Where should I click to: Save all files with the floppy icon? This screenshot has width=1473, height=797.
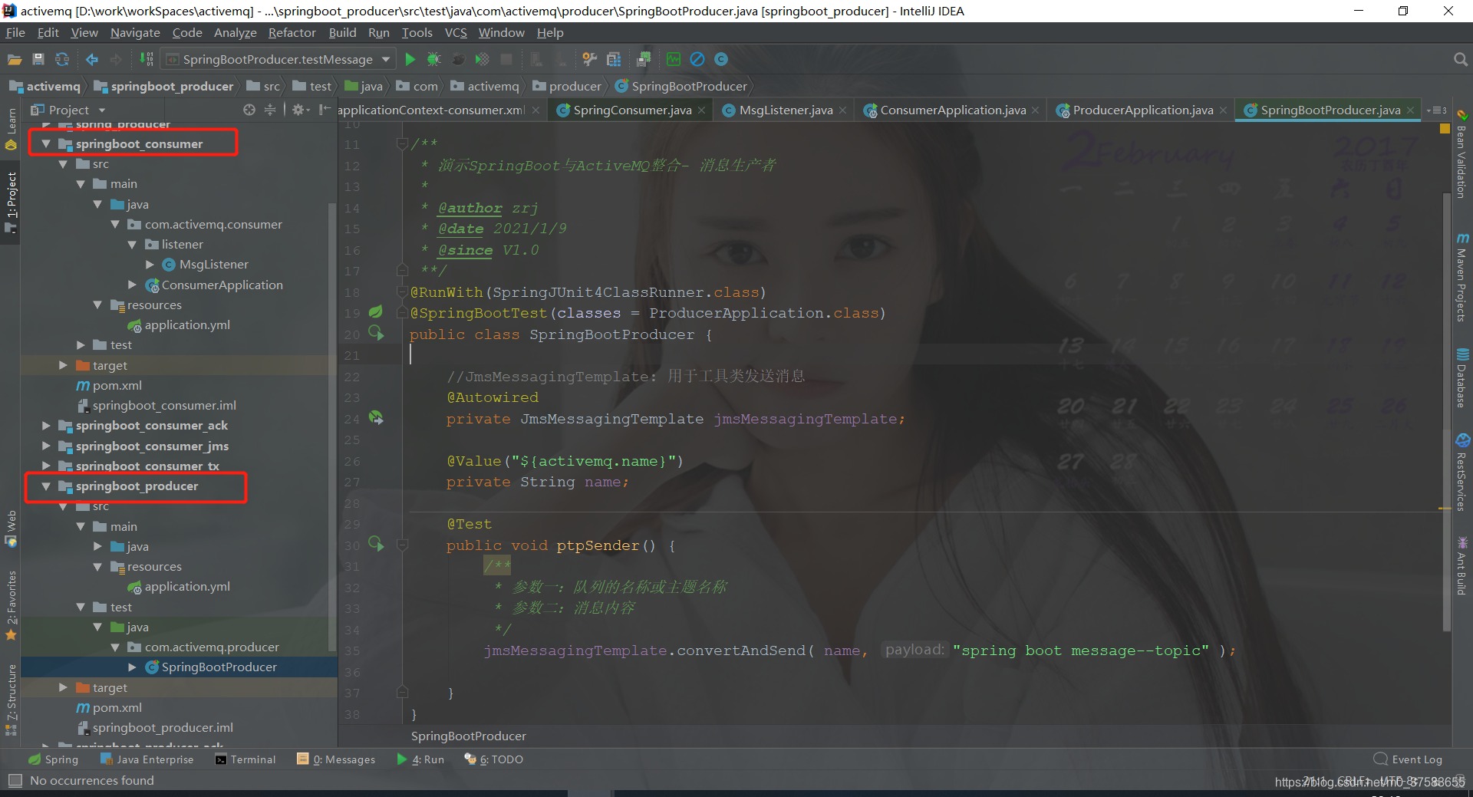(38, 59)
